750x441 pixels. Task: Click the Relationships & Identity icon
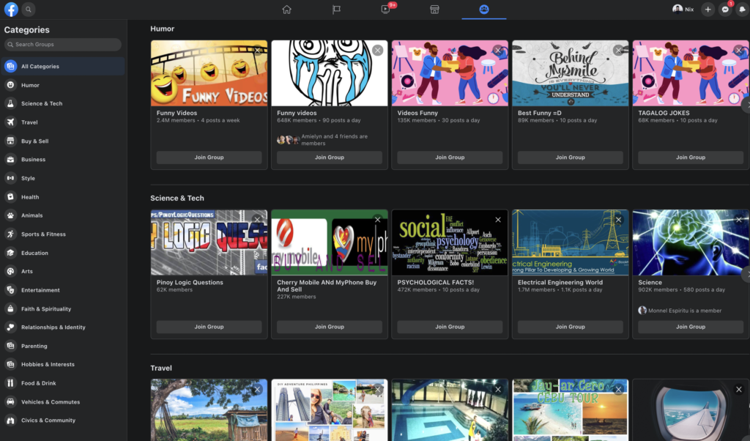pos(10,327)
